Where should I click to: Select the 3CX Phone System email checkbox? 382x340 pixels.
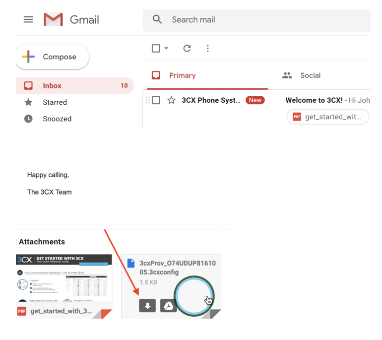[x=156, y=100]
